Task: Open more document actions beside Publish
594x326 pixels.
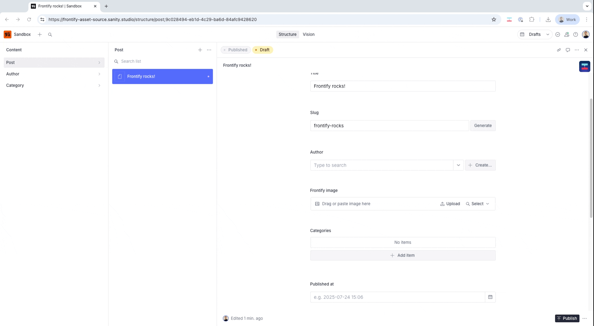Action: point(584,318)
